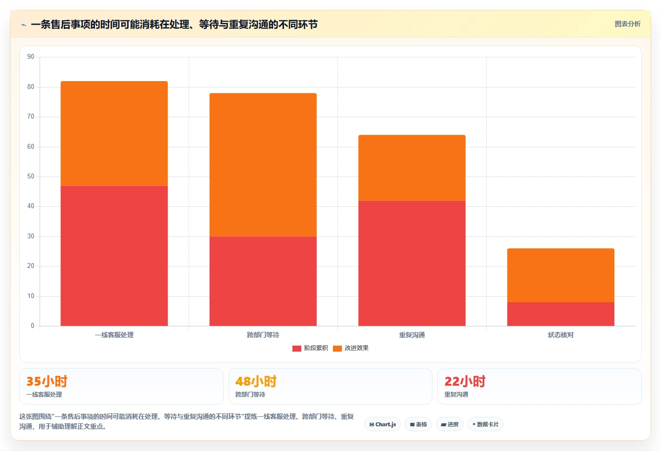661x451 pixels.
Task: Toggle the 改进效果 legend item
Action: [x=351, y=348]
